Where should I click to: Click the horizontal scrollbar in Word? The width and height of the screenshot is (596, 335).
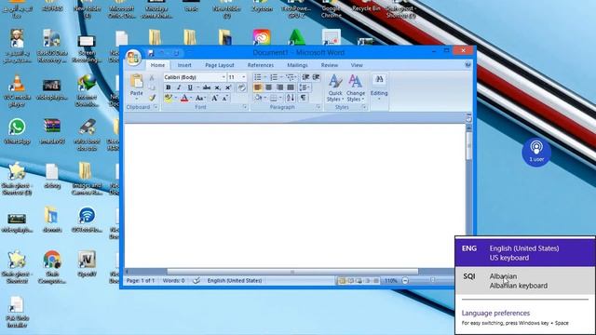coord(292,272)
